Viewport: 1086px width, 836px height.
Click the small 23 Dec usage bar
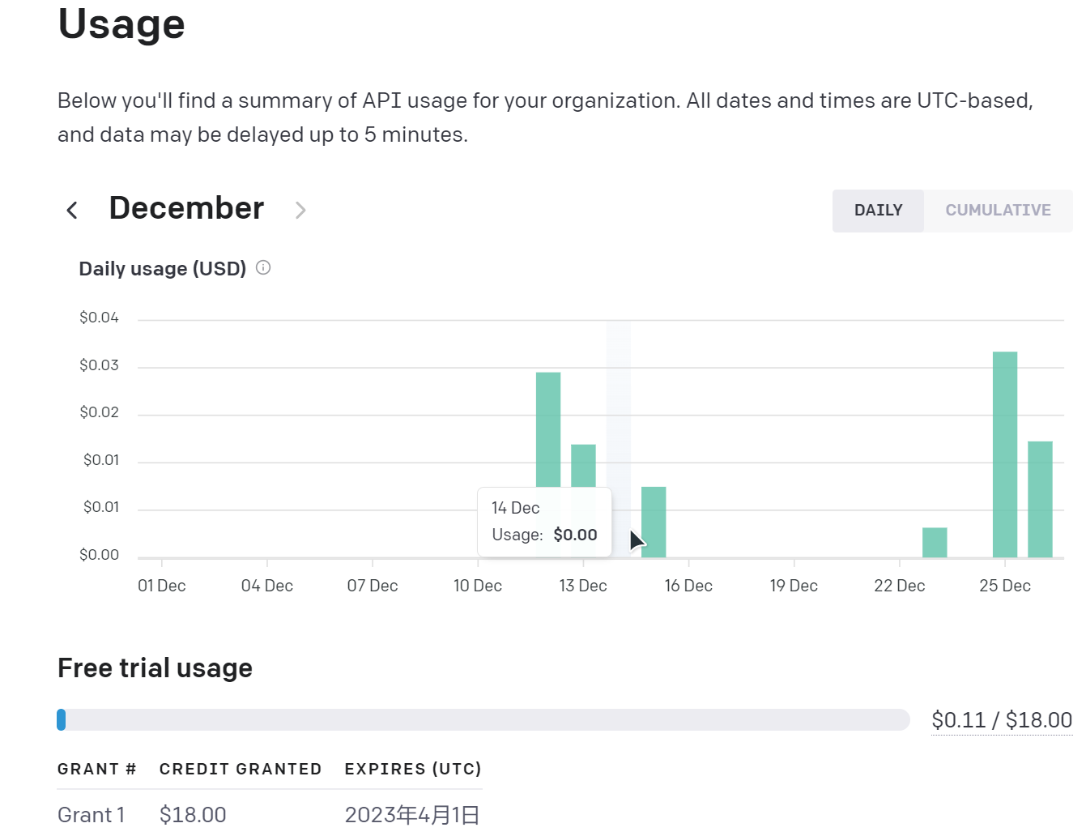click(x=935, y=543)
